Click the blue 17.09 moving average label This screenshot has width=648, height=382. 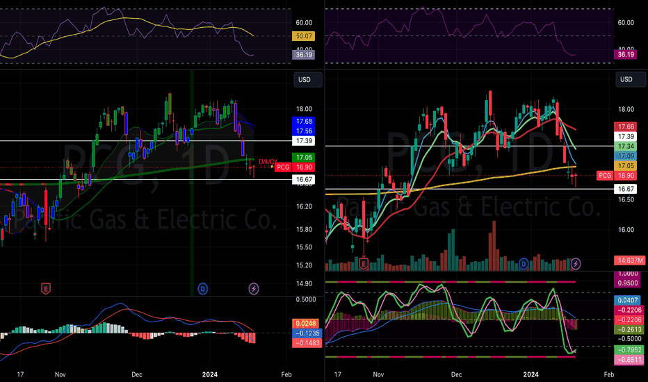click(x=626, y=156)
